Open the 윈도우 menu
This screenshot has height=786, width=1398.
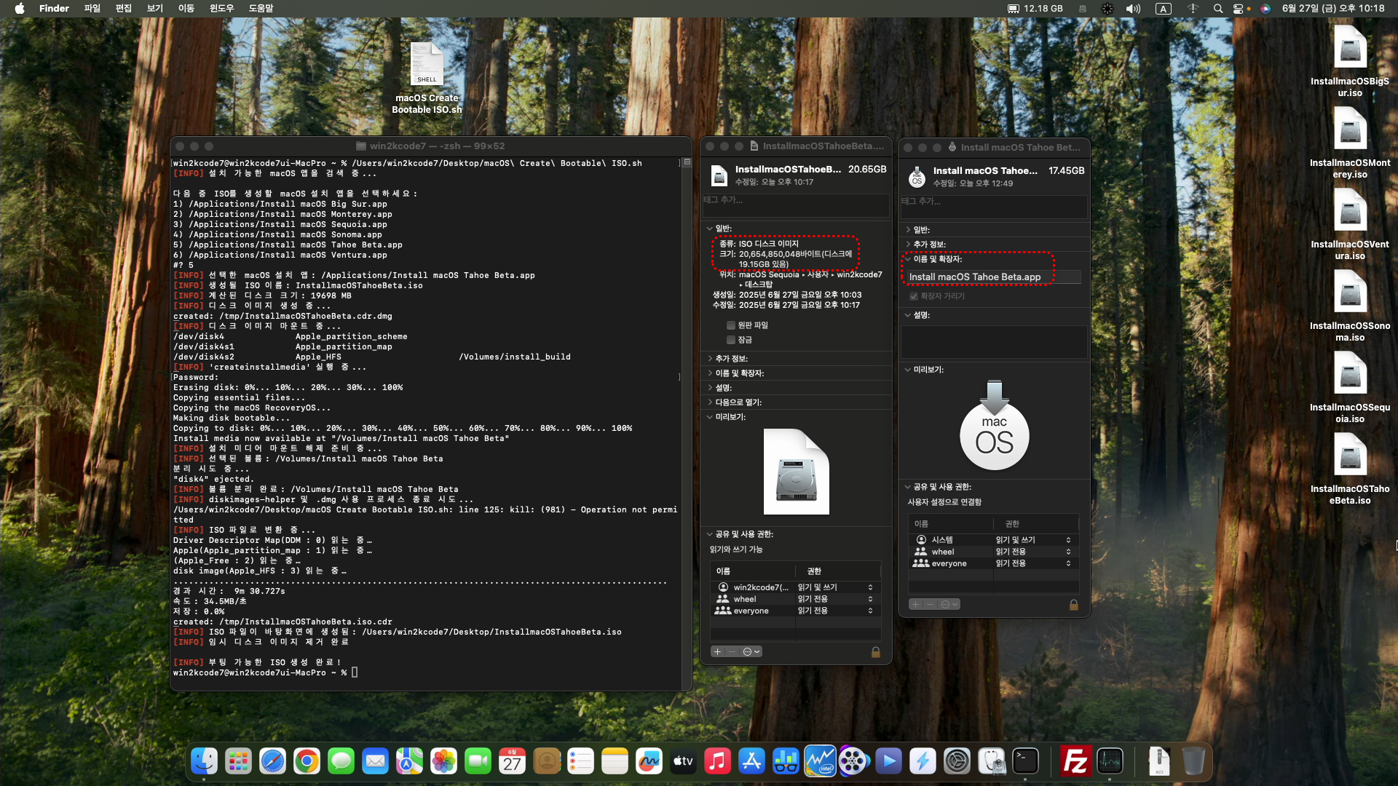pos(222,9)
